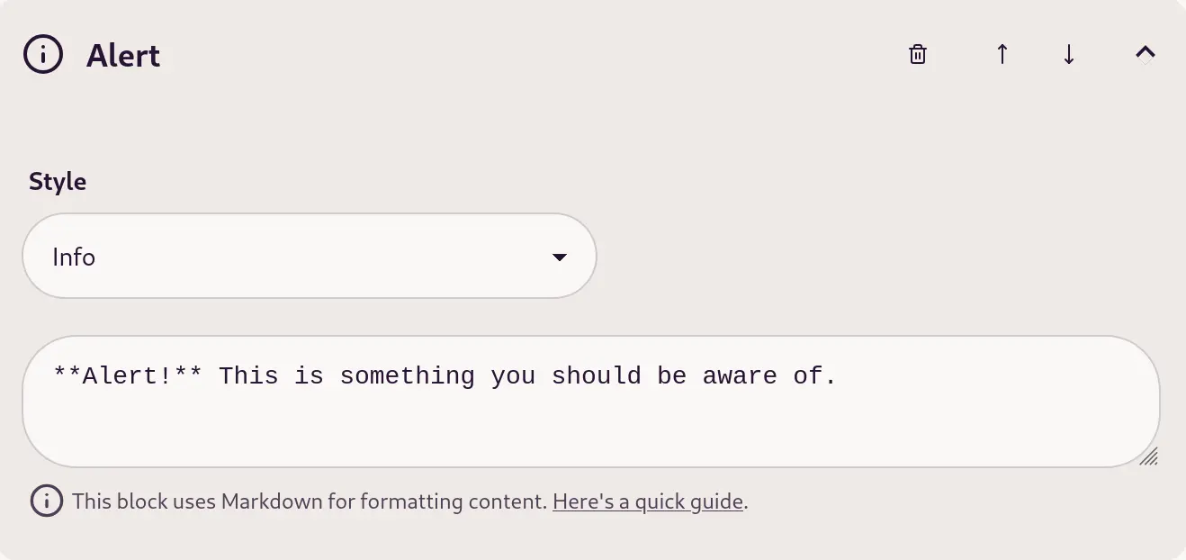Place cursor after "aware of." in text area

[839, 375]
